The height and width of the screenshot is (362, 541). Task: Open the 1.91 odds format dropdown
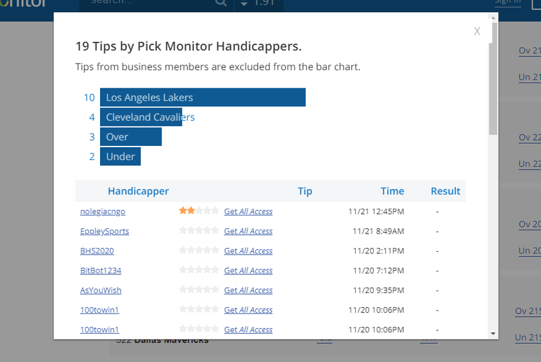(259, 3)
